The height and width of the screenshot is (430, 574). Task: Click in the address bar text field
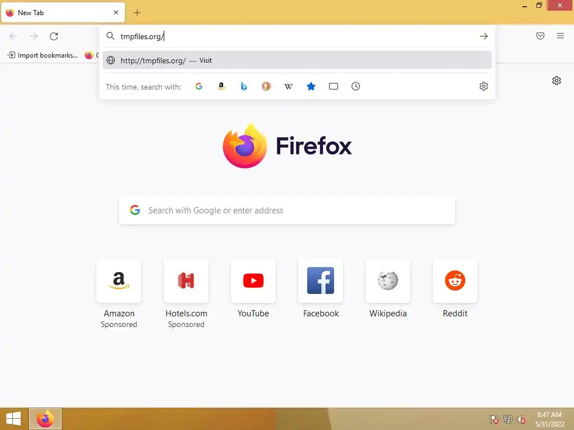297,36
